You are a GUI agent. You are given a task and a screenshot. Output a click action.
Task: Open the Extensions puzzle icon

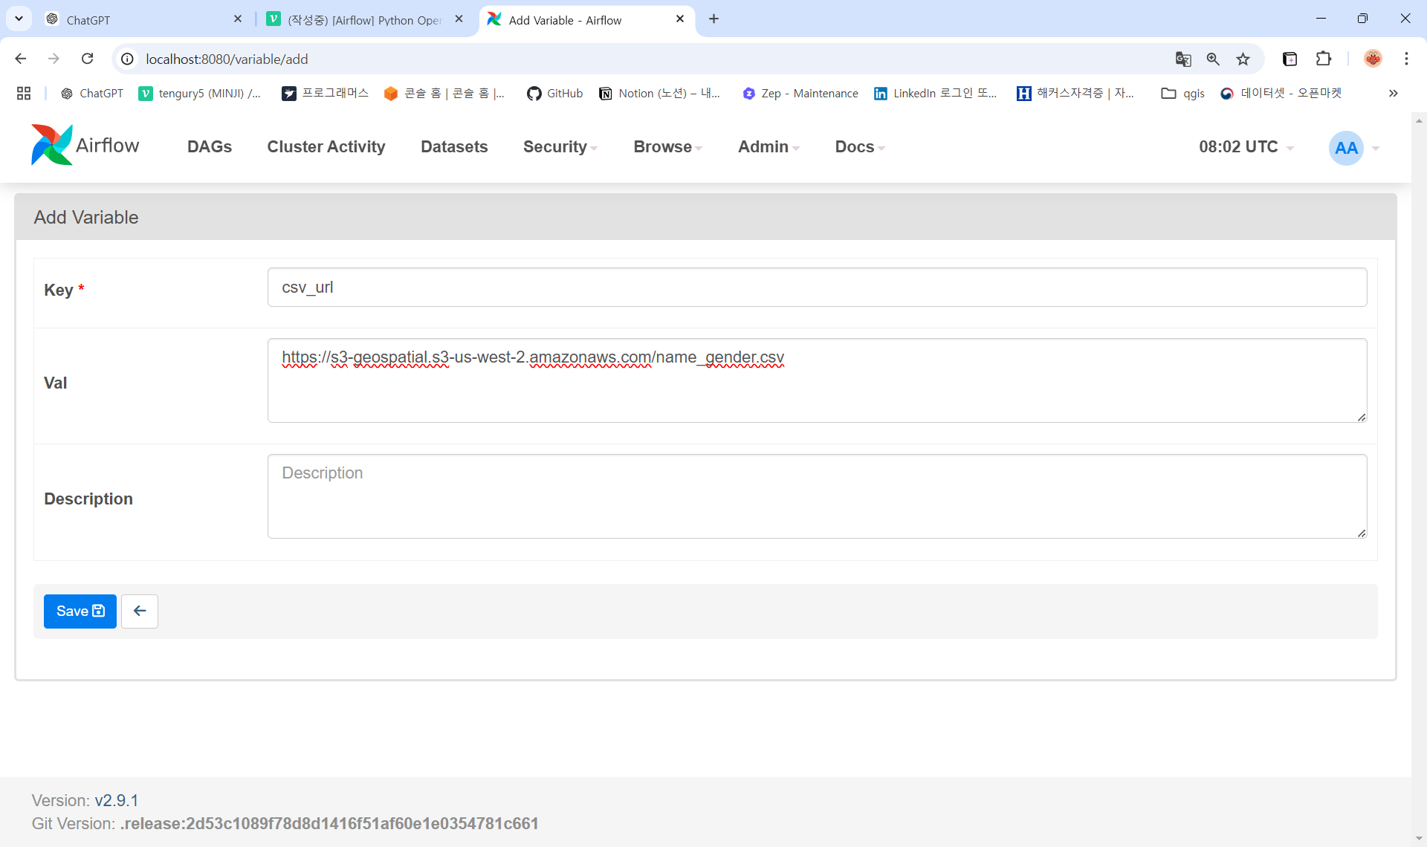(x=1323, y=59)
